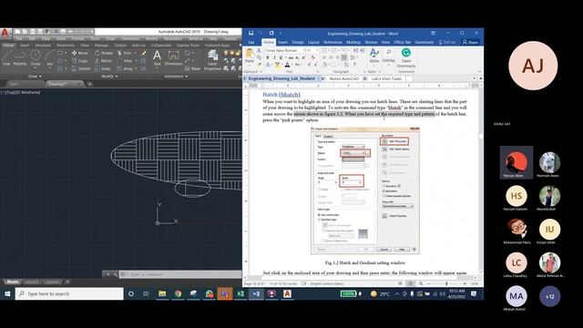Switch to the Design tab in Word

[x=298, y=43]
